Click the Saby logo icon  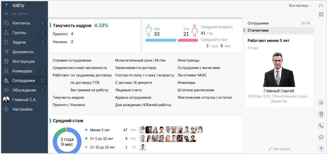coord(7,5)
